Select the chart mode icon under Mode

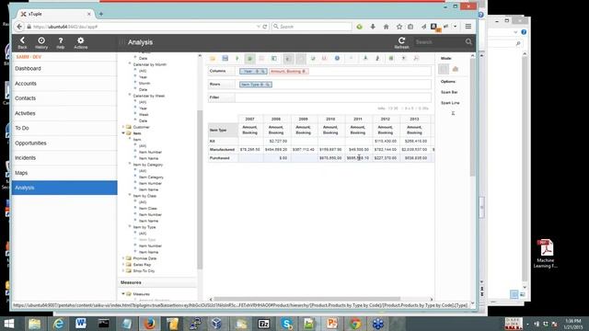456,69
